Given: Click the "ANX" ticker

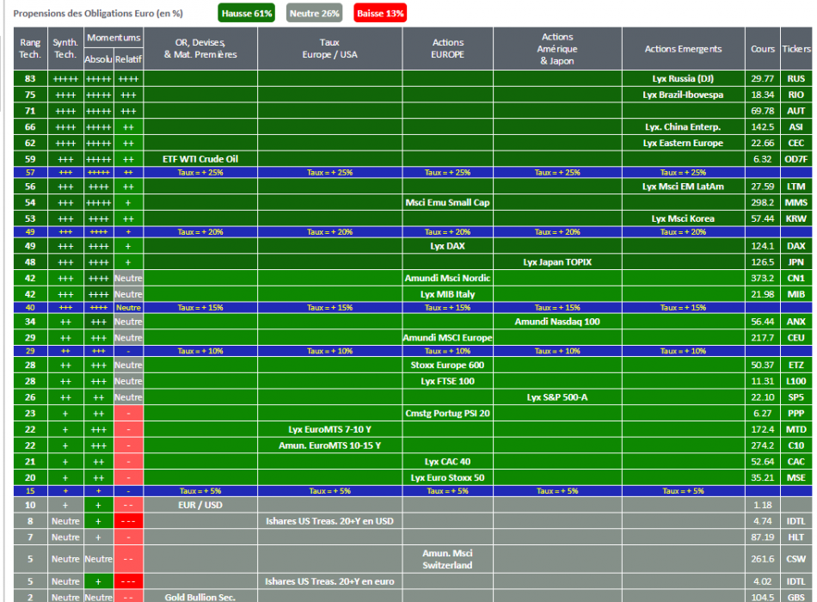Looking at the screenshot, I should click(796, 322).
